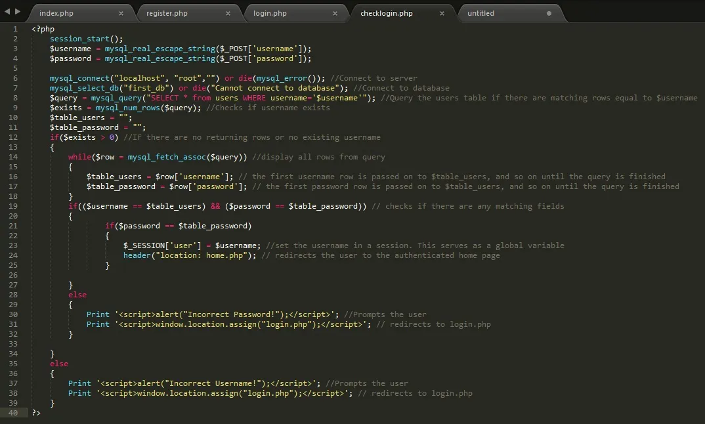Click '$username' variable on line 3
The height and width of the screenshot is (424, 705).
click(70, 49)
